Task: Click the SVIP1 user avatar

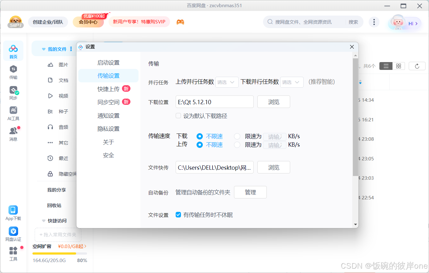Action: [16, 22]
